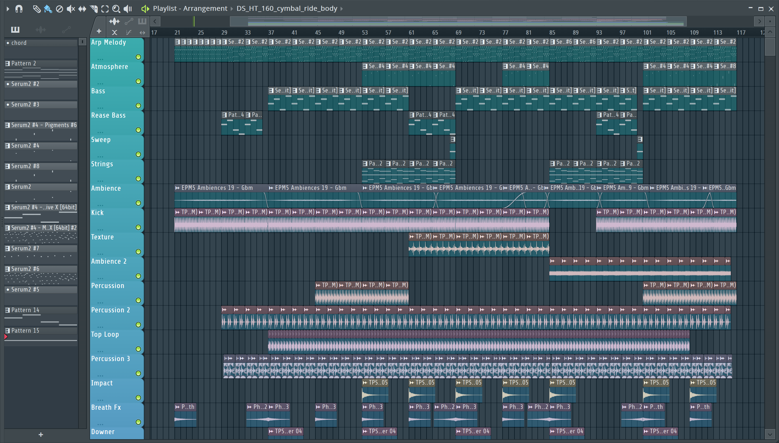Select the Zoom magnifier tool
779x443 pixels.
tap(116, 9)
